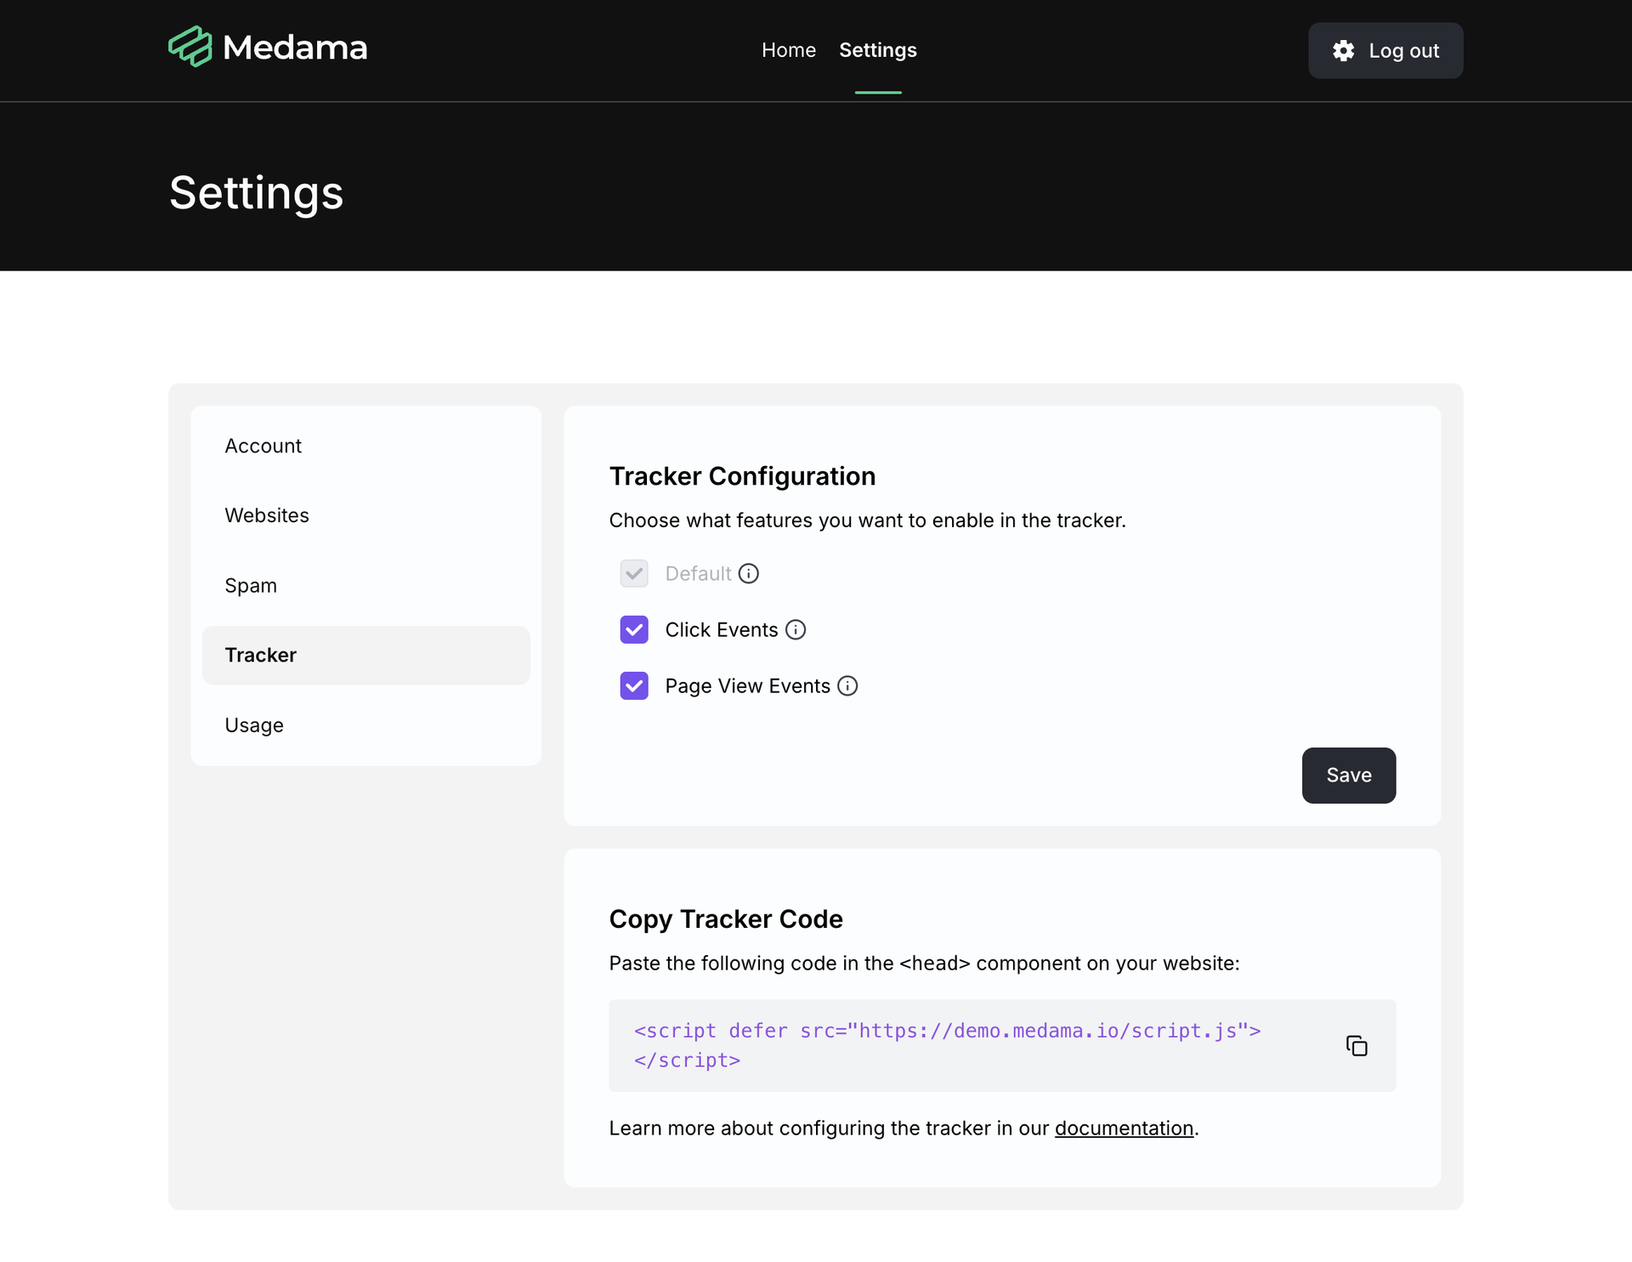This screenshot has height=1262, width=1632.
Task: Click the Page View Events label text
Action: 747,686
